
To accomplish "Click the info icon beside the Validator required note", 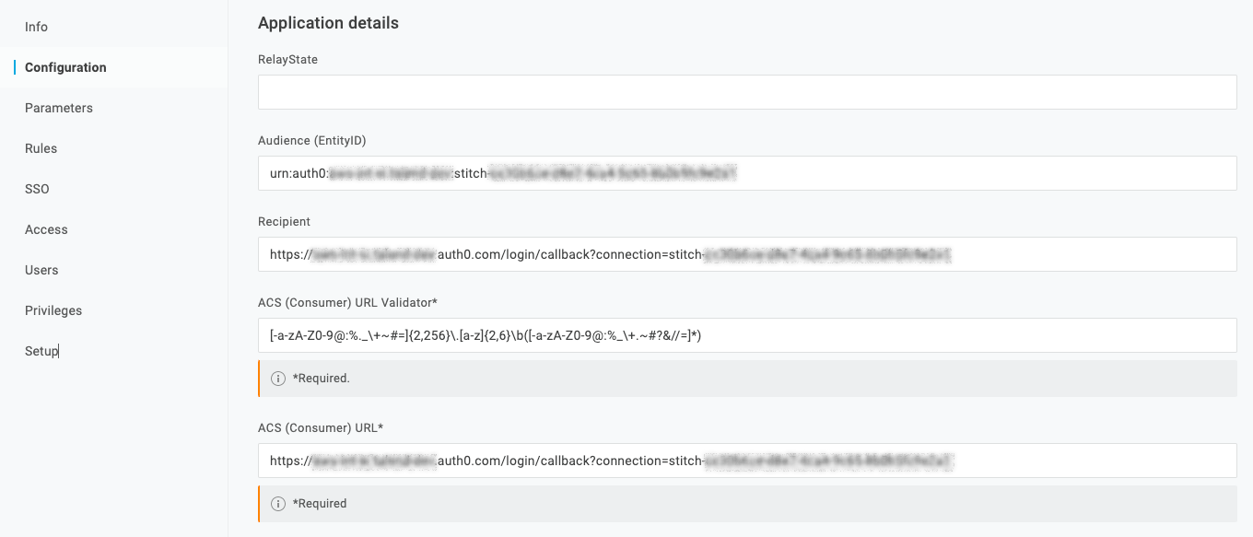I will click(277, 378).
